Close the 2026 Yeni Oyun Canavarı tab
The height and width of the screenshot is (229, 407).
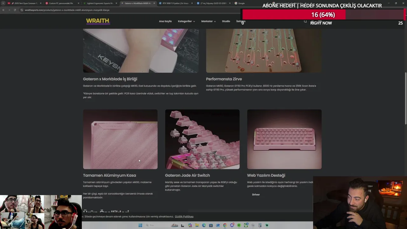pos(41,3)
